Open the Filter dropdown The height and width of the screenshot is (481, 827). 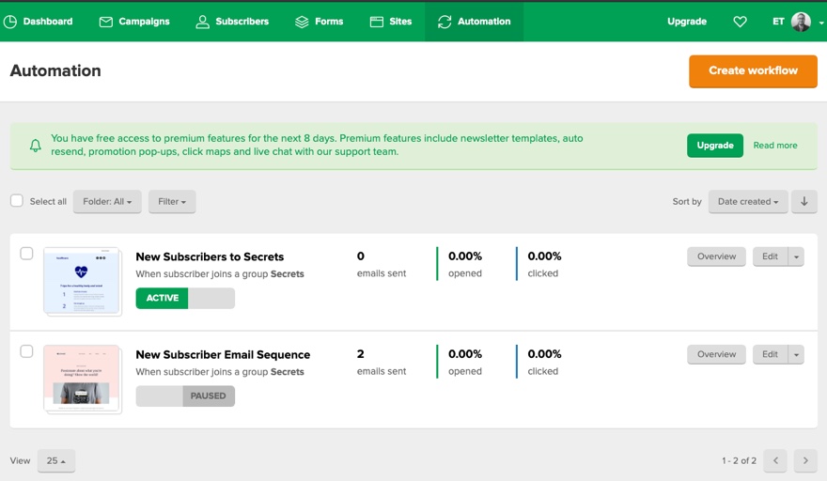171,201
